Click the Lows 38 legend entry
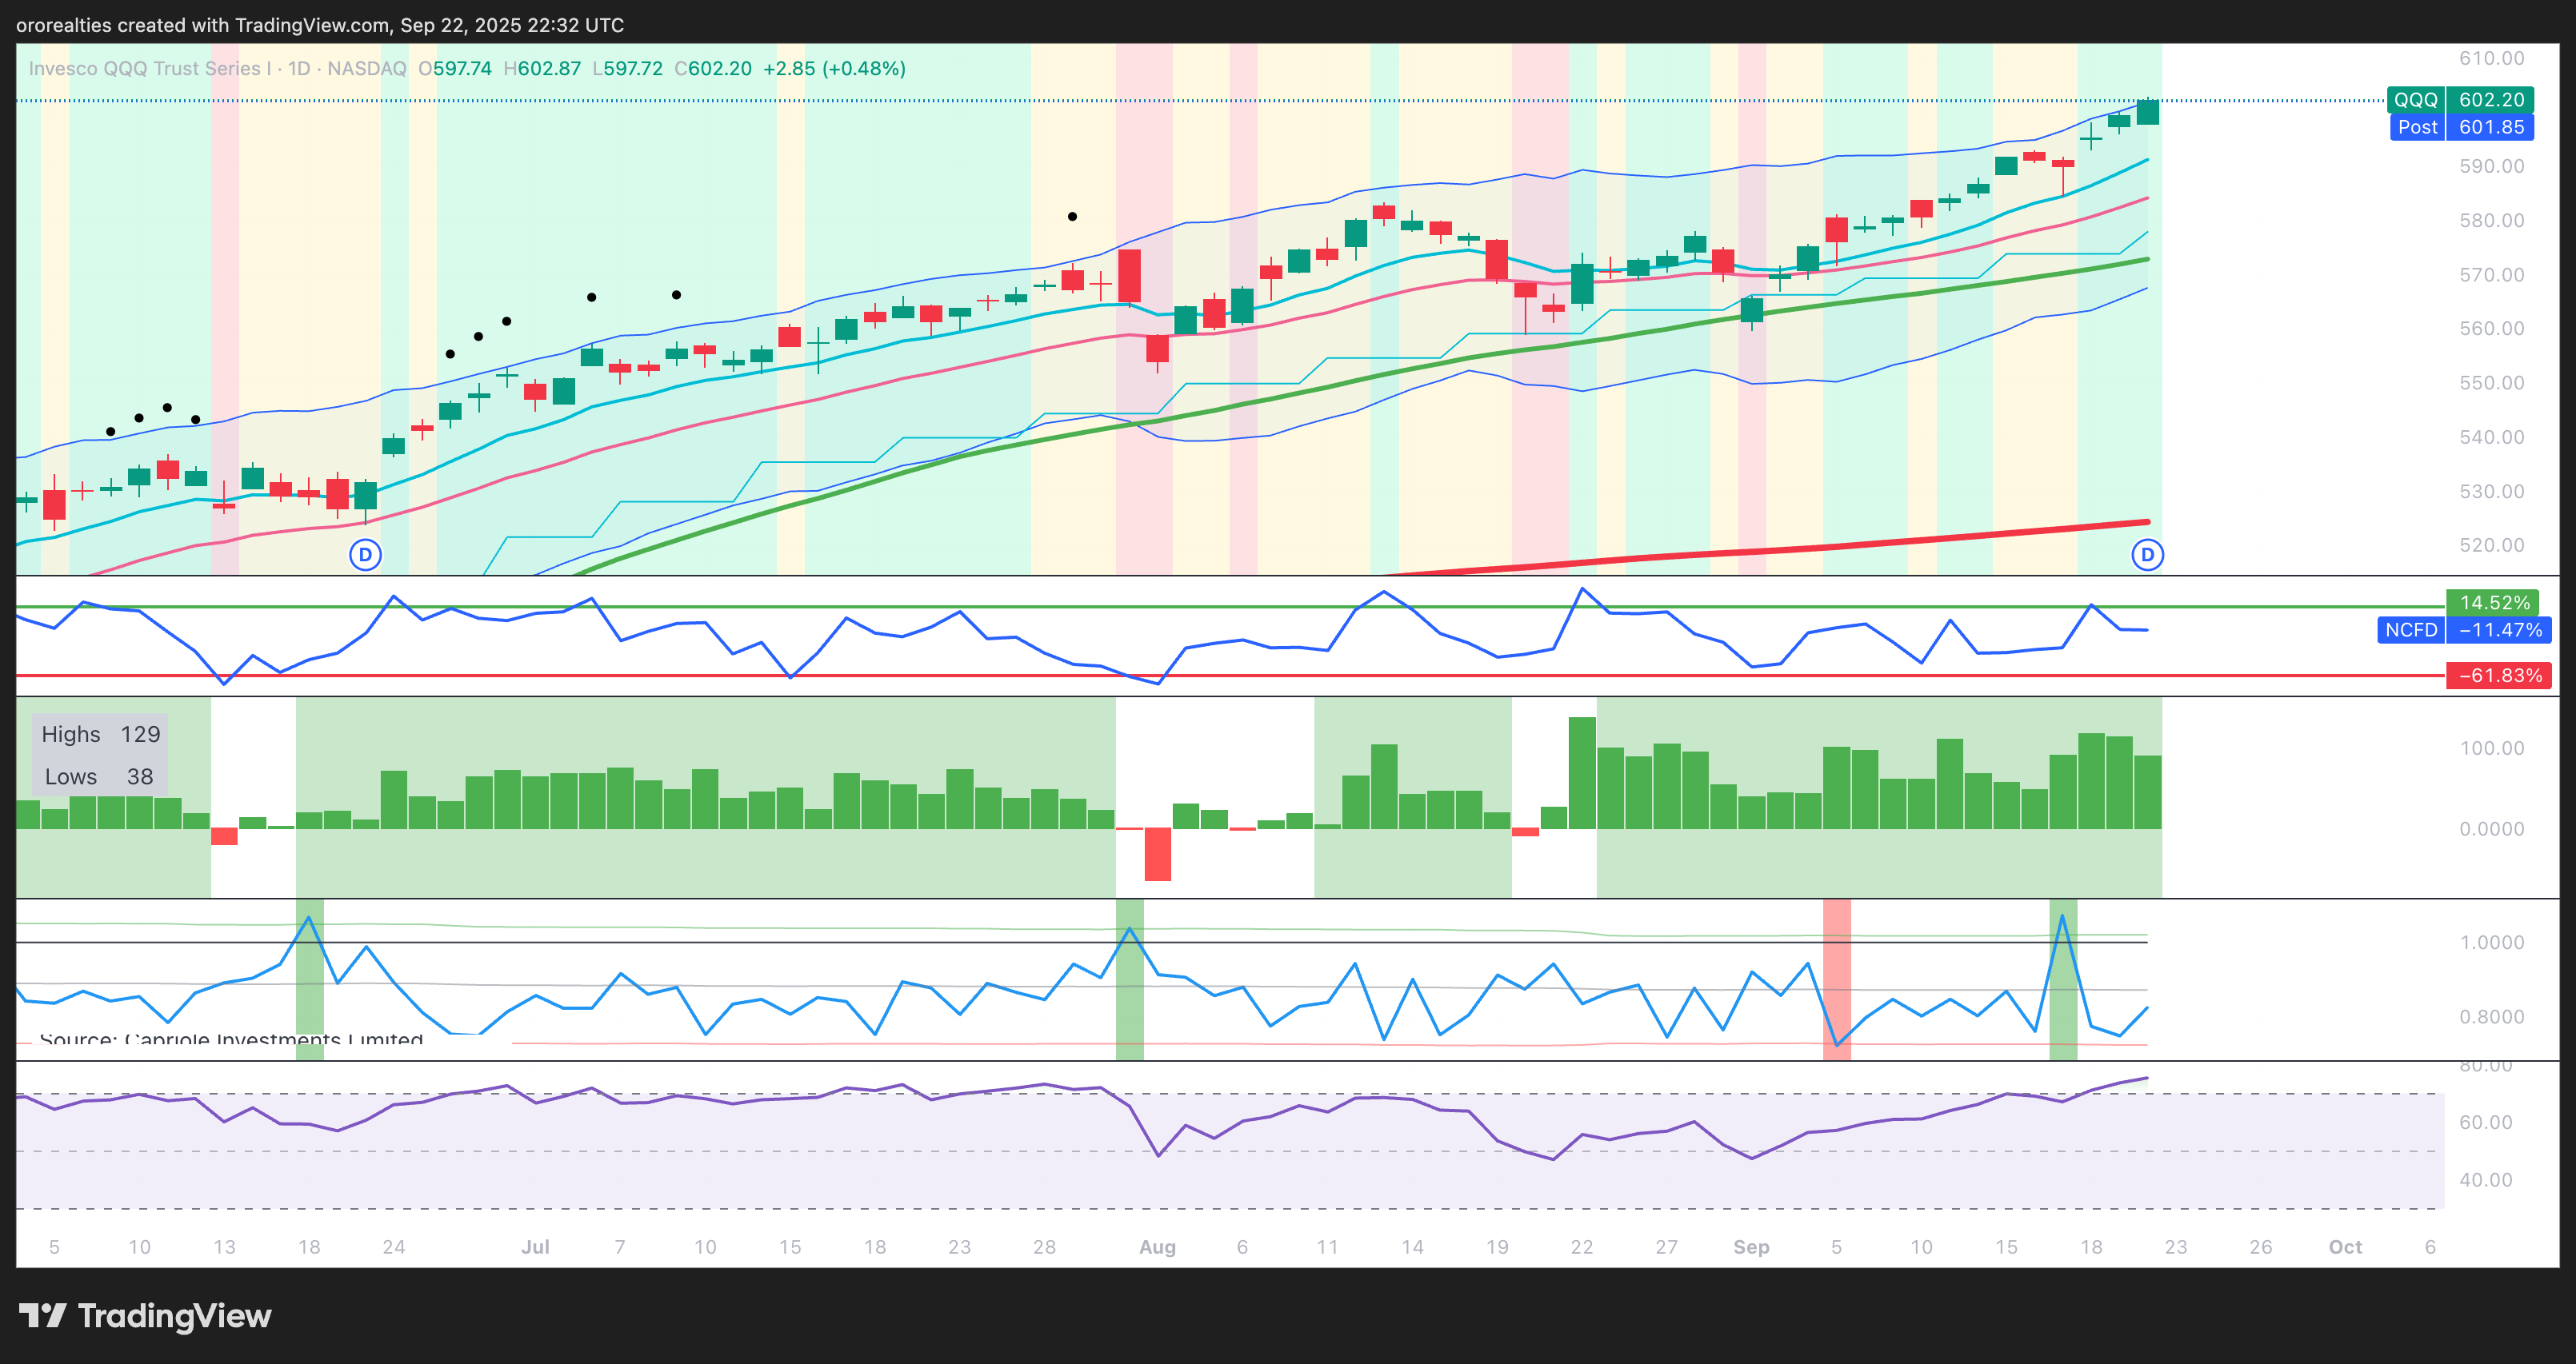The image size is (2576, 1364). click(x=98, y=777)
